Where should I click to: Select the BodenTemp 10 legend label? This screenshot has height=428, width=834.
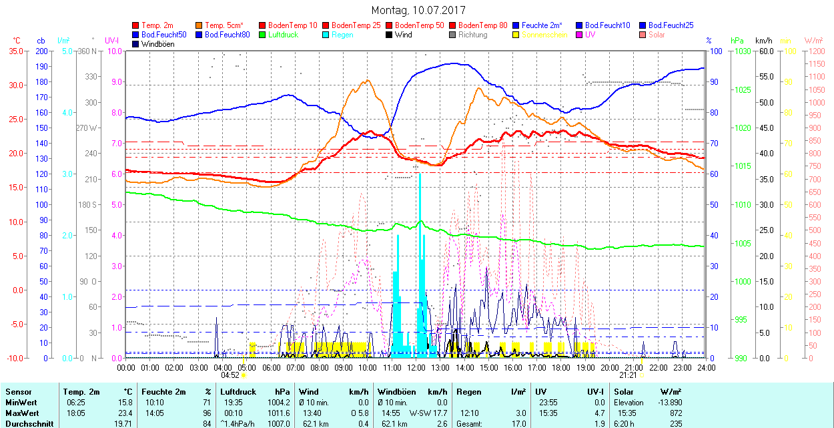(x=293, y=25)
